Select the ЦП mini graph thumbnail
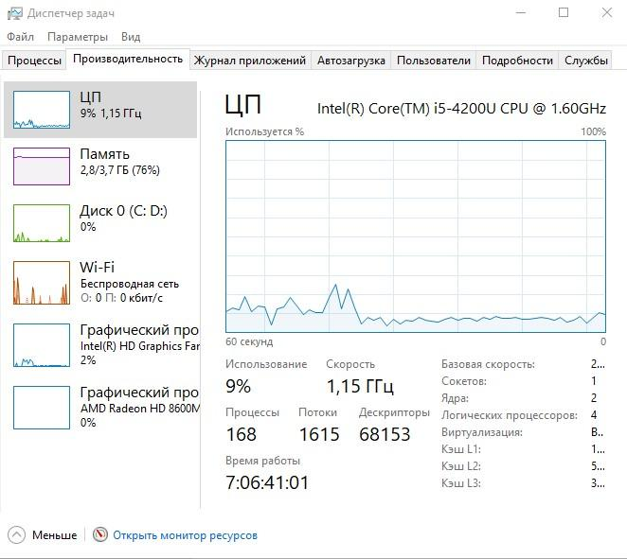The width and height of the screenshot is (627, 559). 42,110
